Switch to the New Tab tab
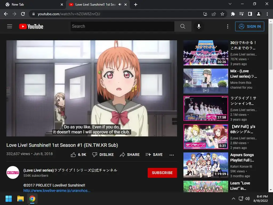Viewport: 273px width, 205px height. pyautogui.click(x=33, y=5)
